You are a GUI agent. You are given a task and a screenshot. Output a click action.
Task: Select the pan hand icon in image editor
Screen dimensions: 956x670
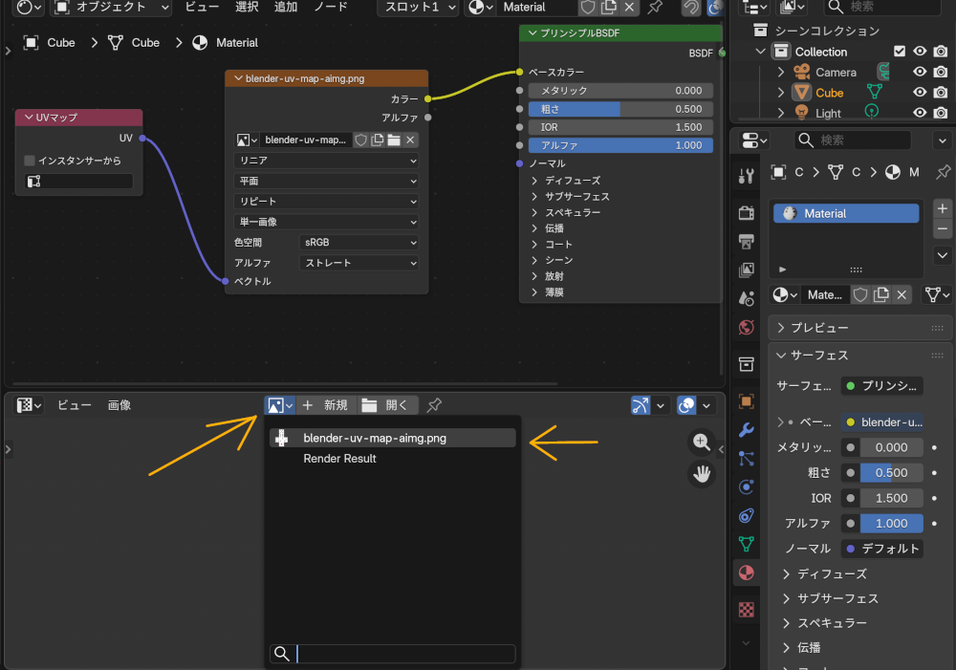(702, 473)
